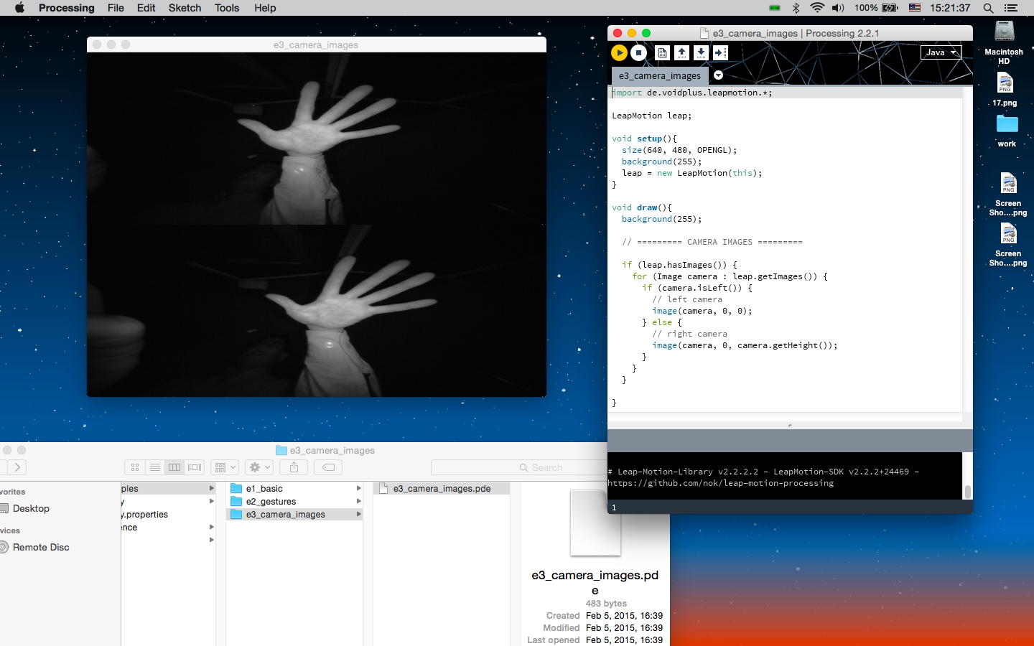This screenshot has height=646, width=1034.
Task: Switch Finder to cover flow view
Action: [x=194, y=467]
